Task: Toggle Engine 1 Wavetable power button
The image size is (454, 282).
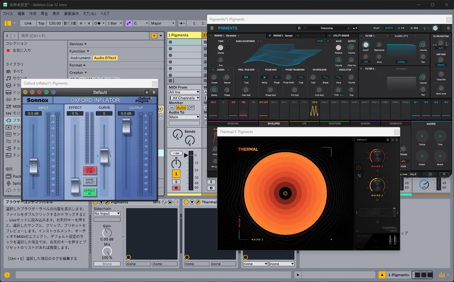Action: click(x=211, y=36)
